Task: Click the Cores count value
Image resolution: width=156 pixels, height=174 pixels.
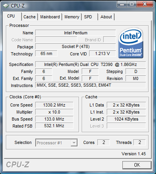Action: [x=104, y=142]
